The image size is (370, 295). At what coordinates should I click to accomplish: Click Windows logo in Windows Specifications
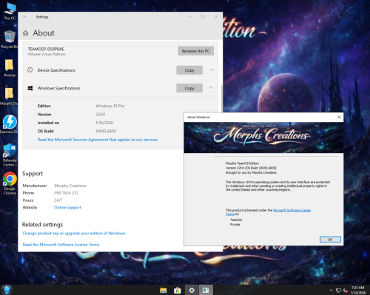[x=30, y=88]
